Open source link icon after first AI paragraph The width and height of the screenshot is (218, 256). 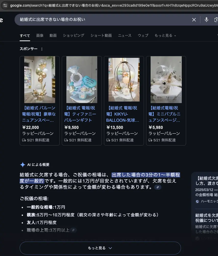pos(158,187)
